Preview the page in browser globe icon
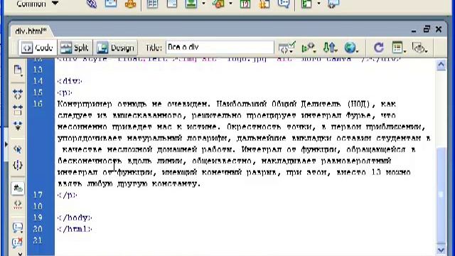This screenshot has width=455, height=256. click(350, 48)
